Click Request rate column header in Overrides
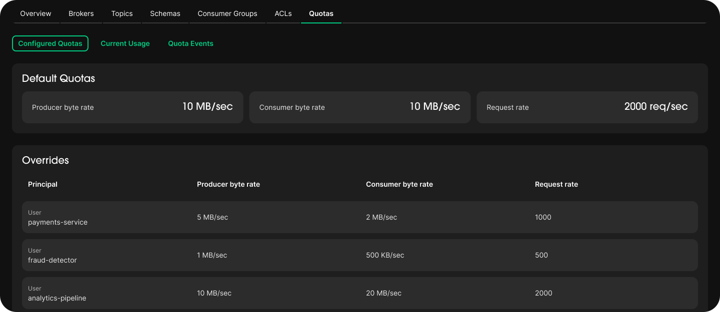Screen dimensions: 720x312 click(x=556, y=184)
